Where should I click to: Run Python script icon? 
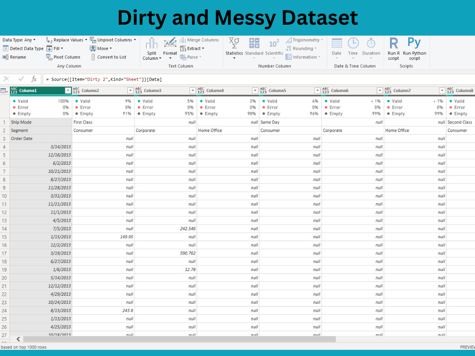[414, 42]
